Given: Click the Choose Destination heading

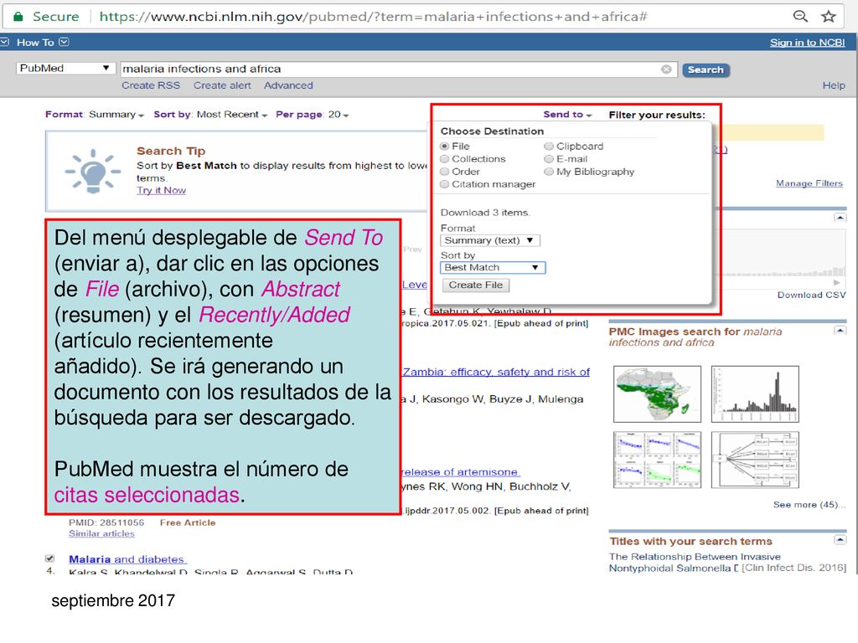Looking at the screenshot, I should pos(491,131).
